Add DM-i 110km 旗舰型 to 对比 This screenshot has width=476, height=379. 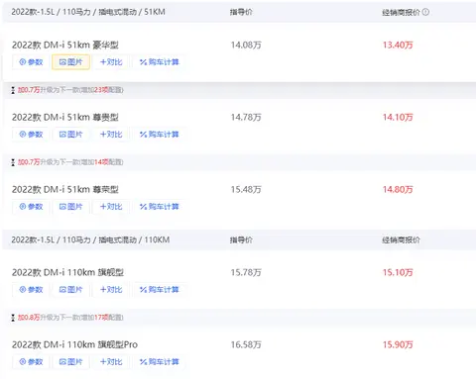(111, 290)
